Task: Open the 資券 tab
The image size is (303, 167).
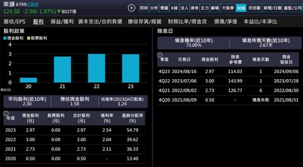Action: click(194, 8)
